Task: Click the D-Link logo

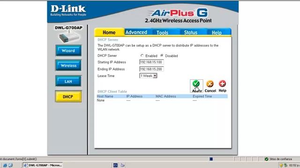Action: point(68,11)
